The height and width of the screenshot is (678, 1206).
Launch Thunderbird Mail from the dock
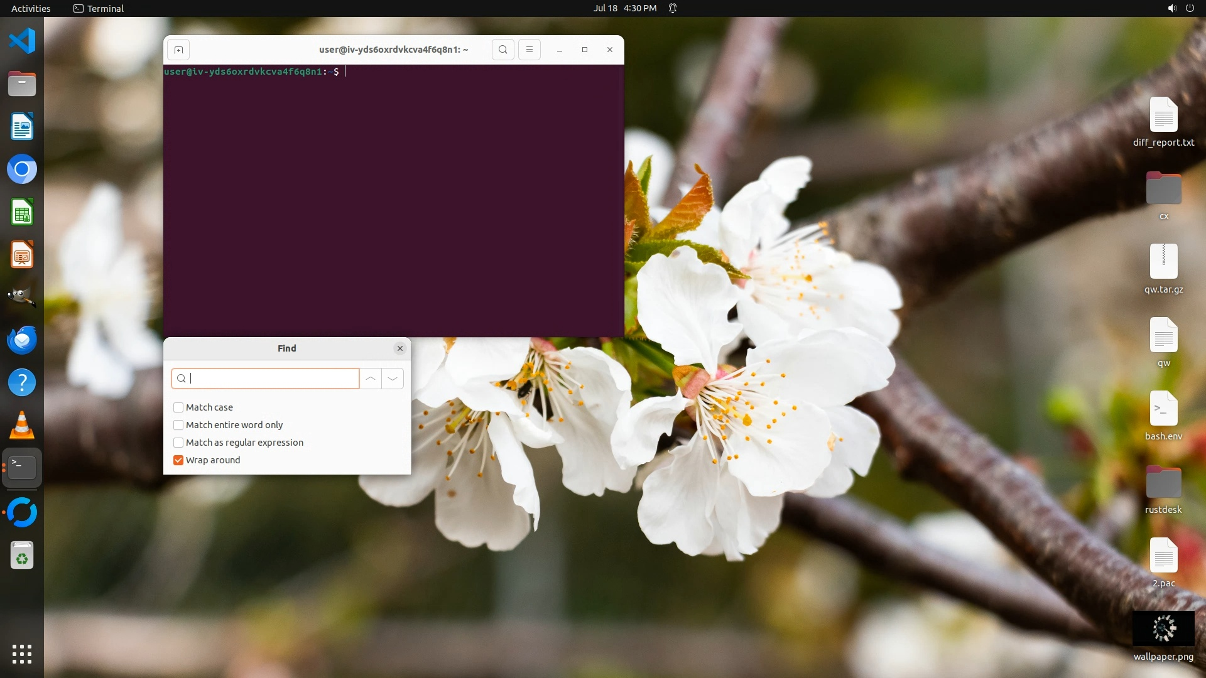[x=22, y=340]
